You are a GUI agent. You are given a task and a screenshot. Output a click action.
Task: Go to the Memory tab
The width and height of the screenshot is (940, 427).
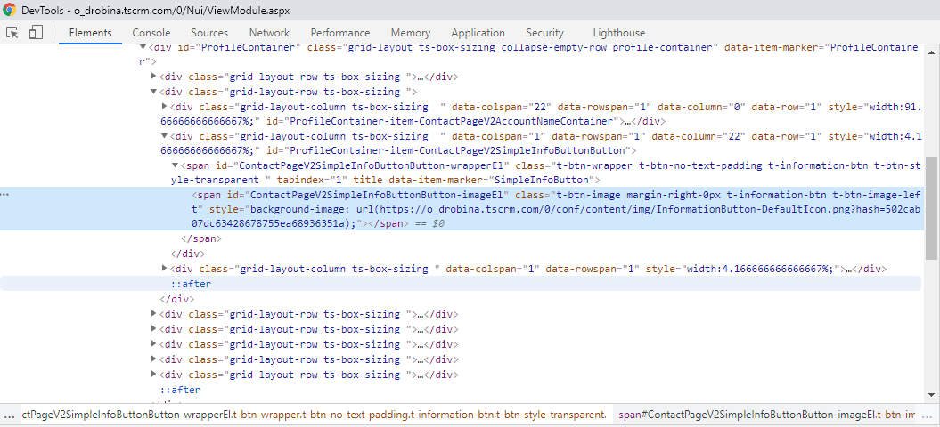point(410,33)
